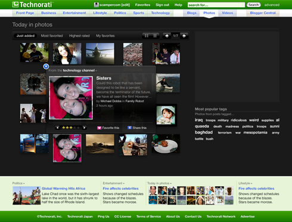
Task: Select the Most favorited filter
Action: tap(52, 36)
